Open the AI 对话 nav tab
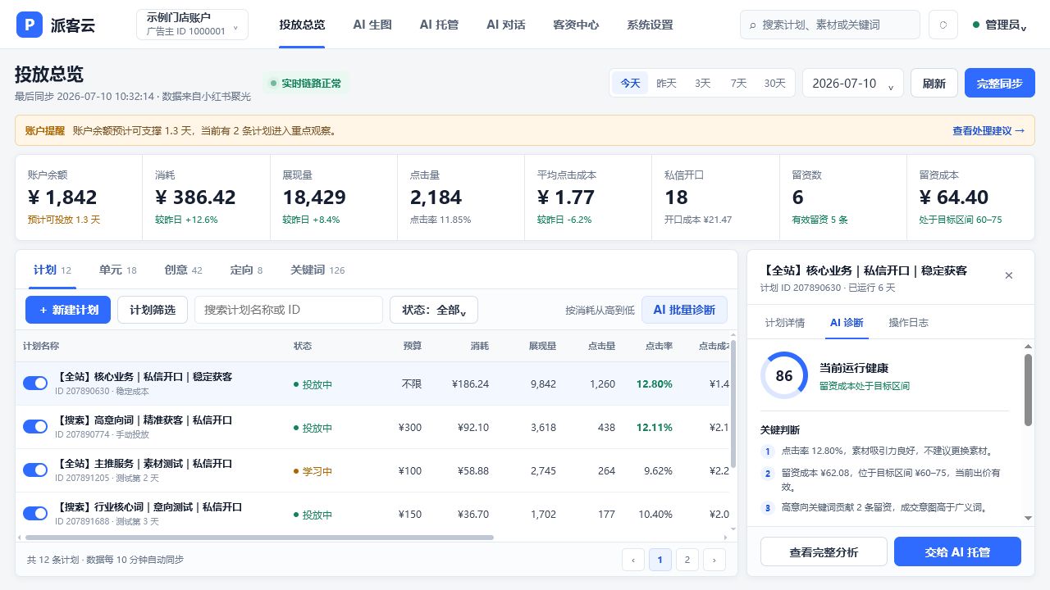 click(x=505, y=25)
